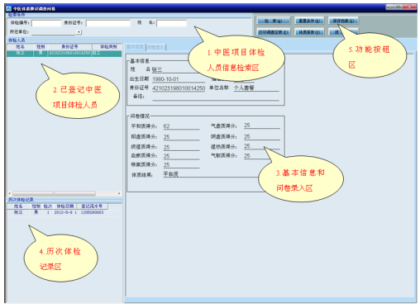Click the 体质报告 report button

(309, 32)
